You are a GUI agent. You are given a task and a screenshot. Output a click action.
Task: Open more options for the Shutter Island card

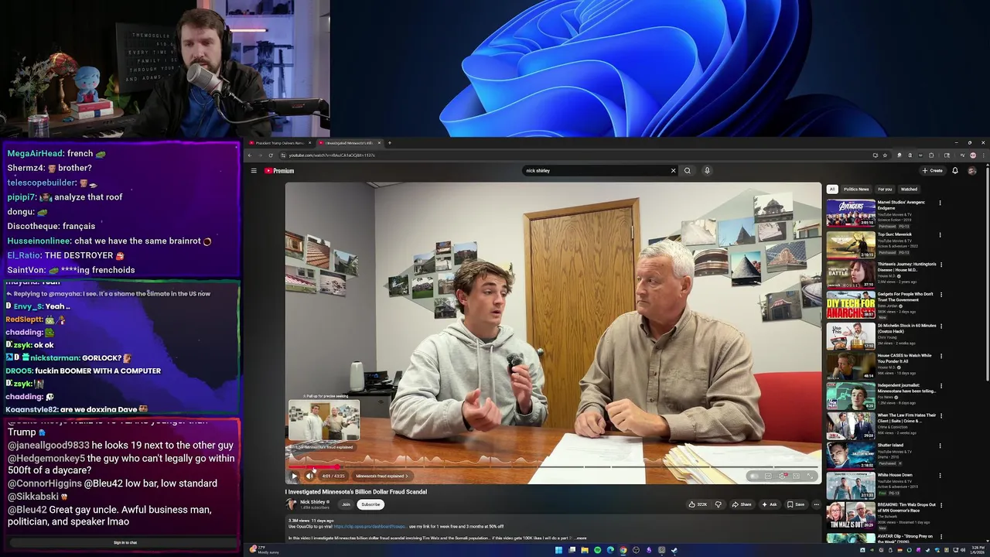pyautogui.click(x=940, y=446)
